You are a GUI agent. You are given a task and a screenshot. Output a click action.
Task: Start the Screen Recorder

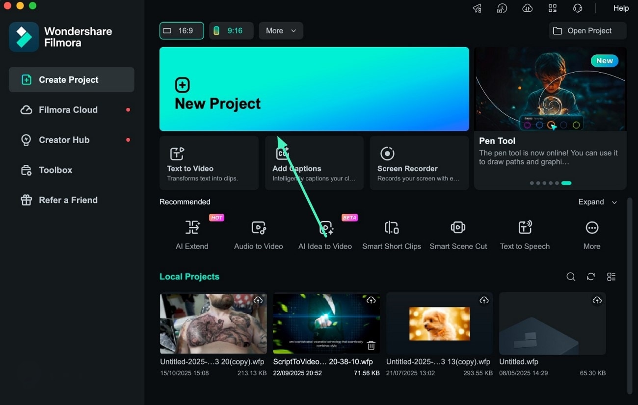pyautogui.click(x=419, y=163)
